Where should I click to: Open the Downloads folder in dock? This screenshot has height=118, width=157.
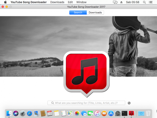pos(141,113)
